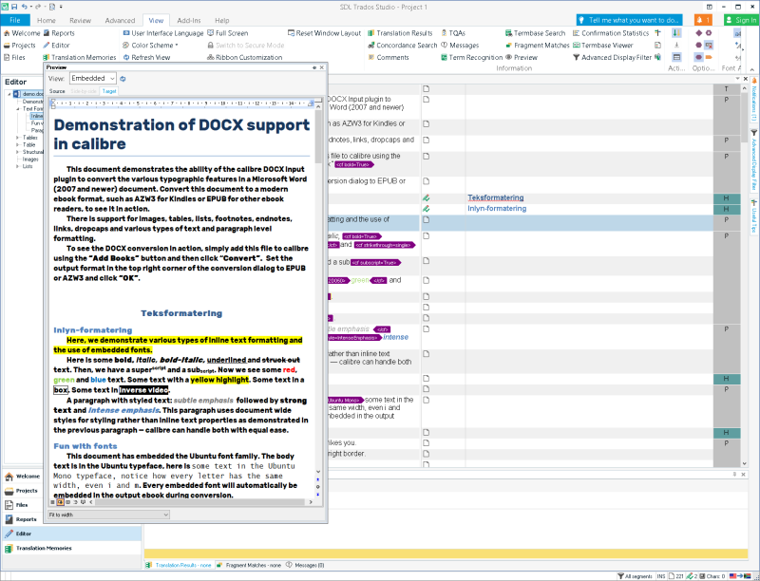Open Files view from ribbon
Viewport: 760px width, 581px height.
(14, 57)
